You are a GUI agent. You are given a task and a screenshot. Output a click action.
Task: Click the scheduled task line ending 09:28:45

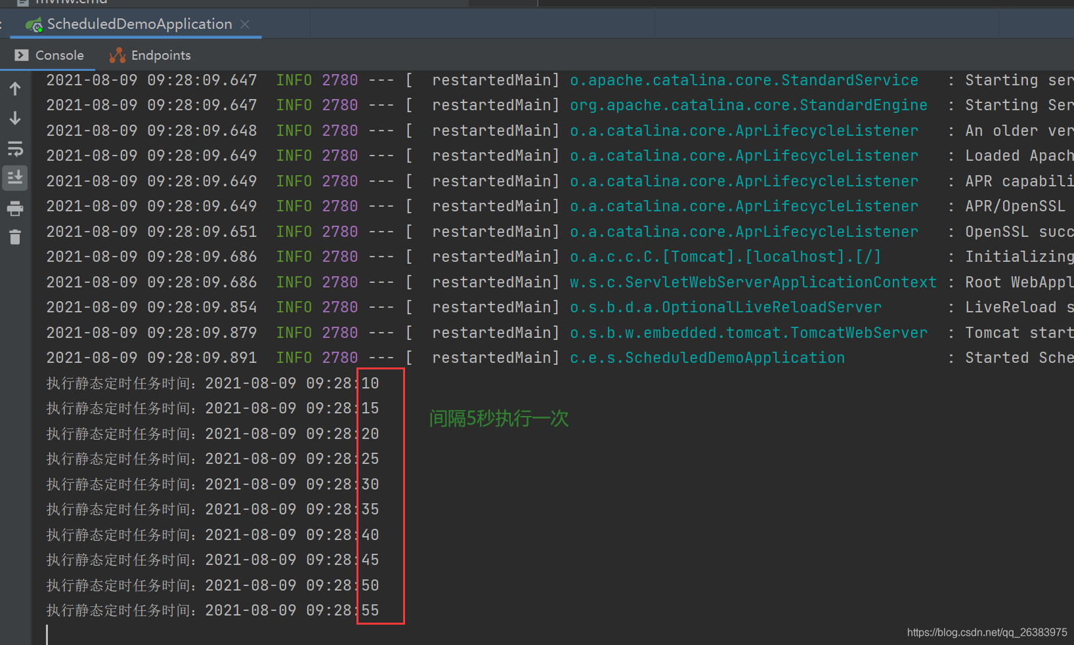[213, 560]
